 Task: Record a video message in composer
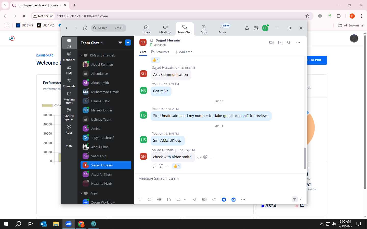(204, 199)
